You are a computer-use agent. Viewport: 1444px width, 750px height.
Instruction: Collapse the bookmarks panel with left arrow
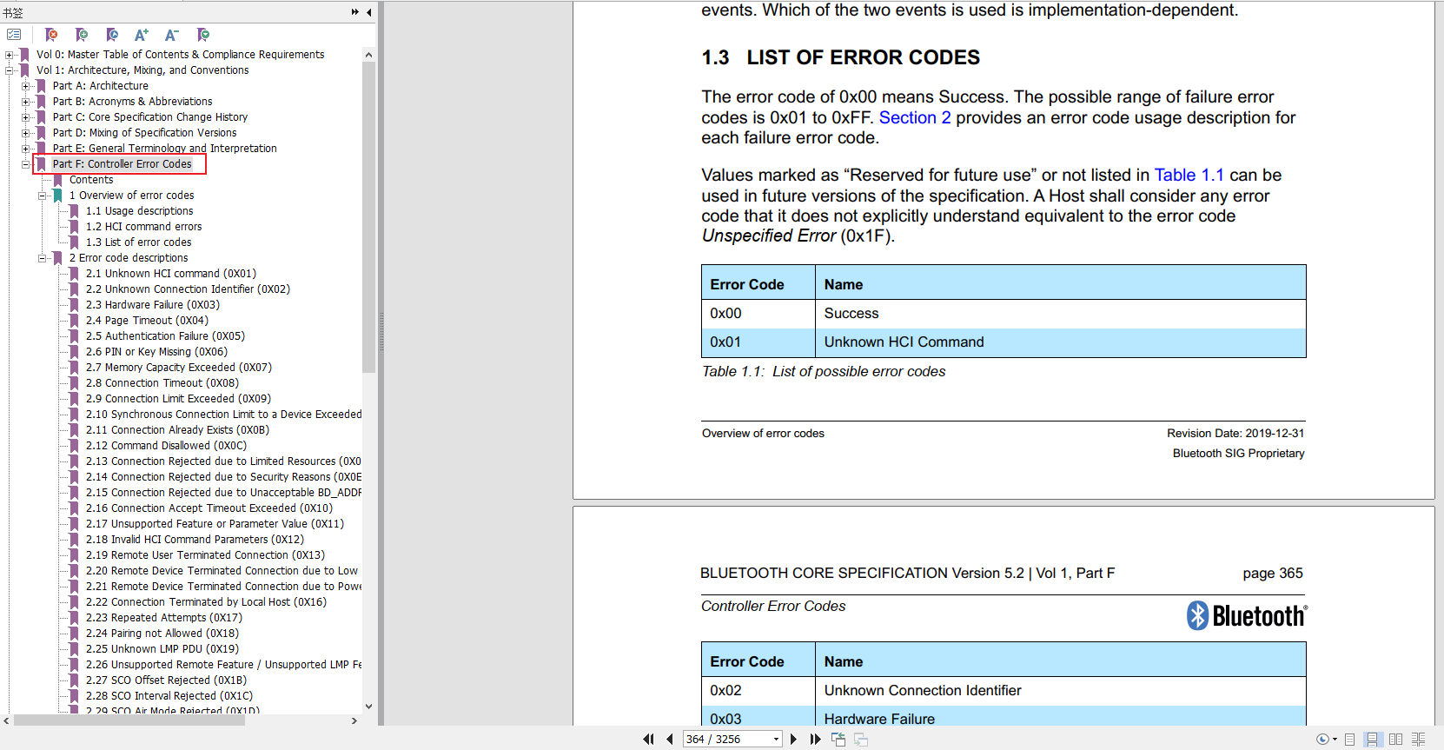pyautogui.click(x=369, y=12)
